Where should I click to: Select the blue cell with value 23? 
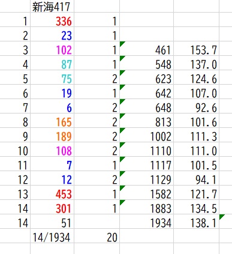pyautogui.click(x=52, y=35)
